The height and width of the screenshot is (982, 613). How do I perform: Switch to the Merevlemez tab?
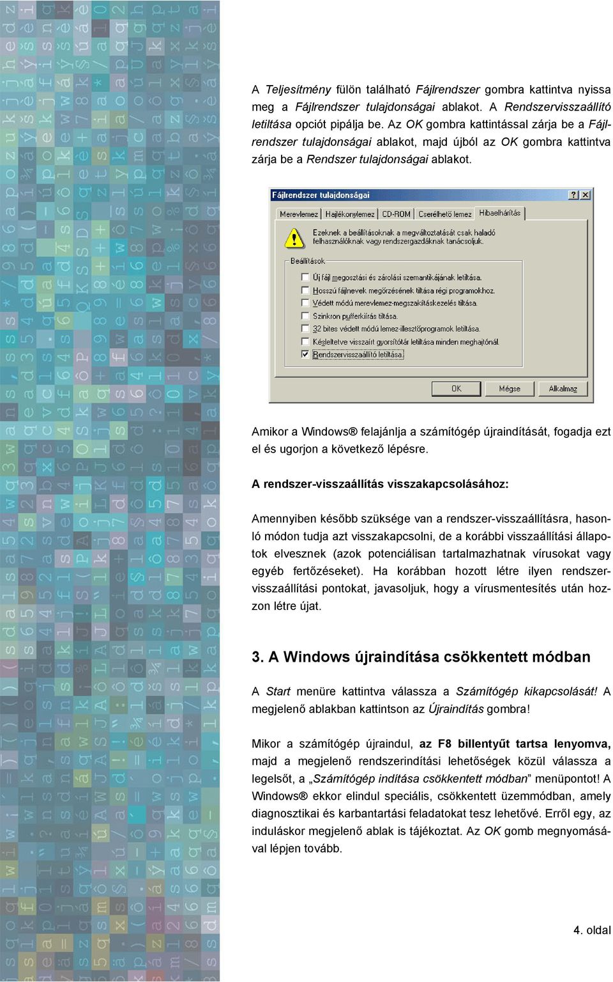298,214
